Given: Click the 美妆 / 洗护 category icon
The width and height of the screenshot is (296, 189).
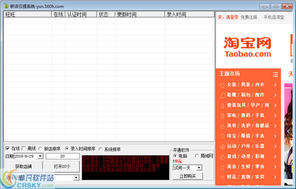Looking at the screenshot, I should tap(222, 126).
